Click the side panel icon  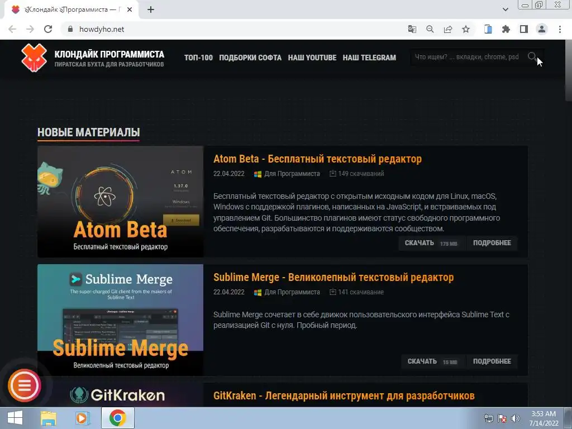524,29
